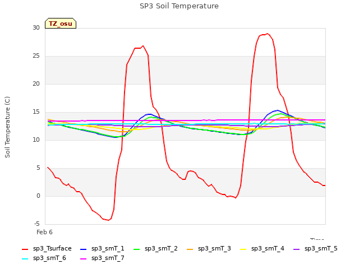Toggle the sp3_smT_1 legend entry

pyautogui.click(x=102, y=249)
